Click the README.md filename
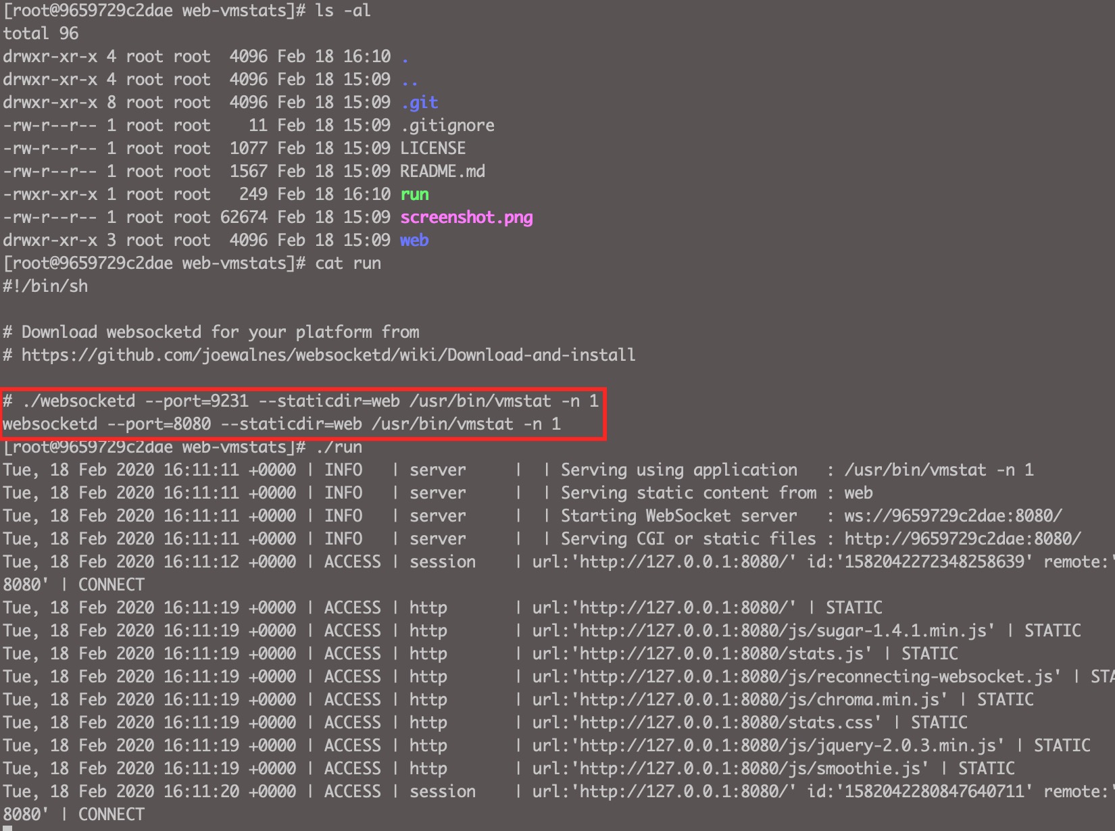 [x=443, y=172]
